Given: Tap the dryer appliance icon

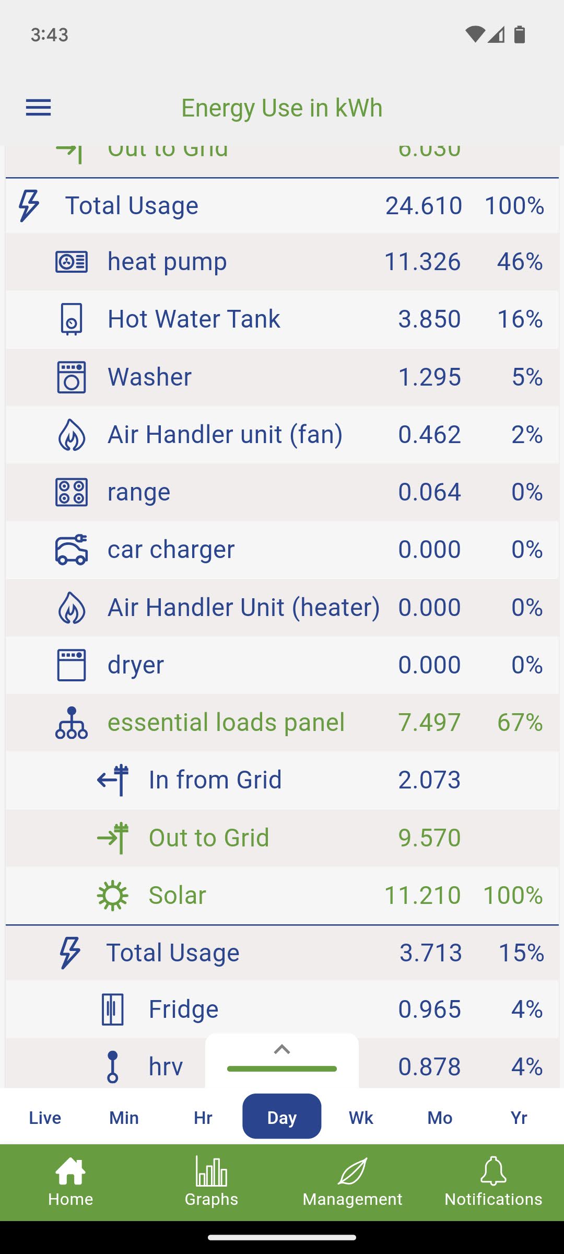Looking at the screenshot, I should pyautogui.click(x=72, y=665).
